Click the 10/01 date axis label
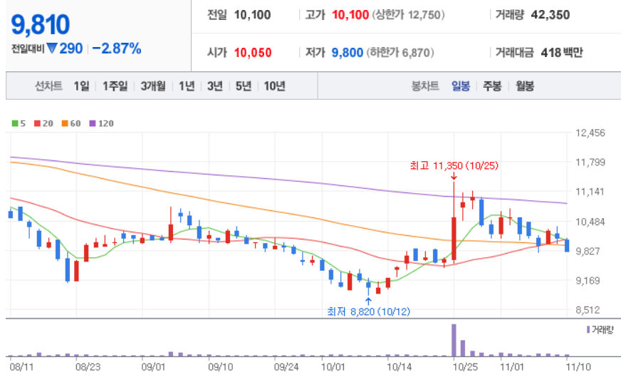 (x=333, y=367)
